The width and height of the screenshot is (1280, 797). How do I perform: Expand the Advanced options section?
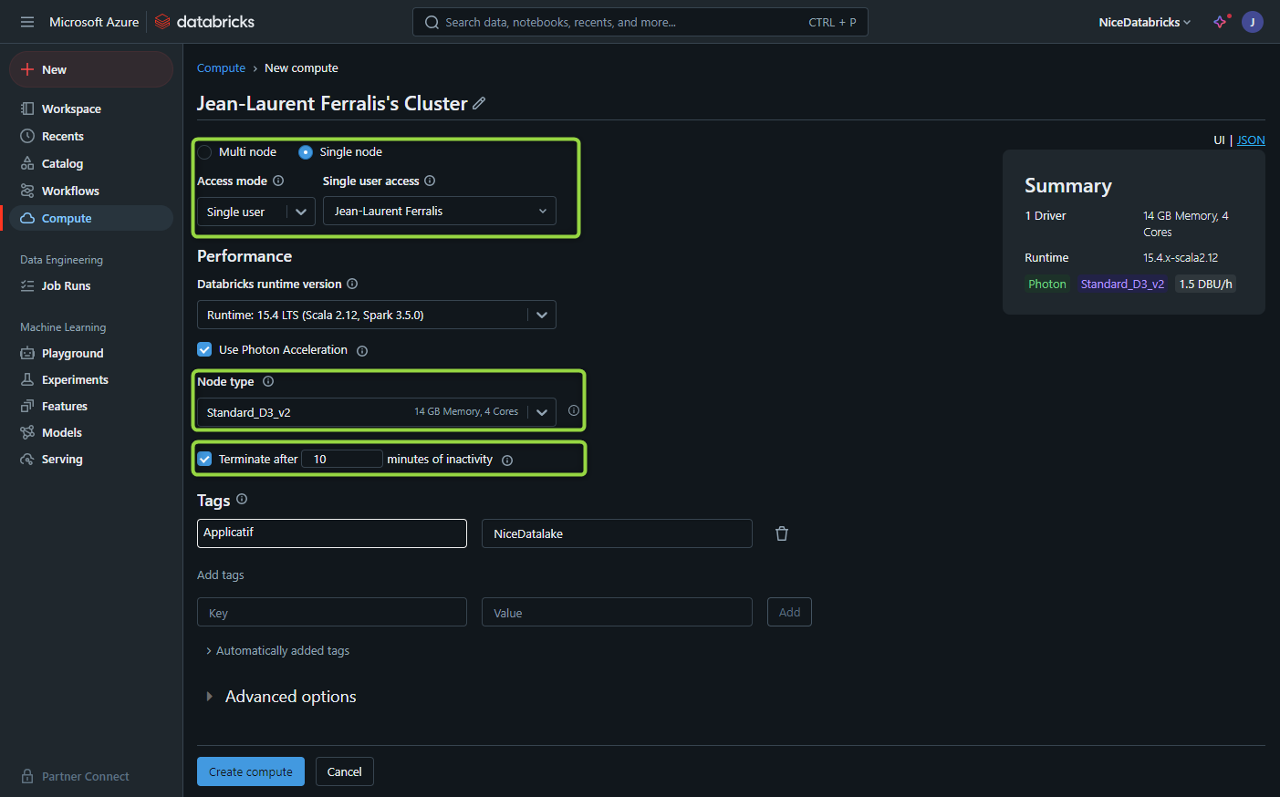tap(280, 697)
